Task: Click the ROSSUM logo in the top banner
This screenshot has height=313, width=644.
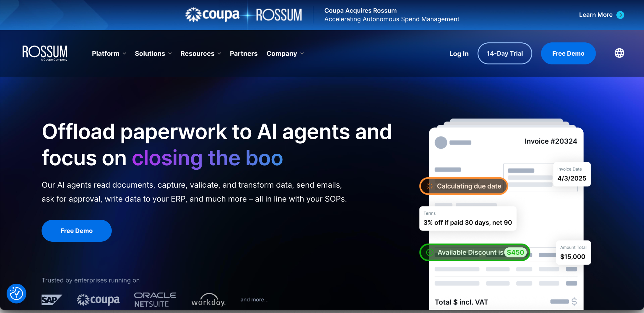Action: click(279, 15)
